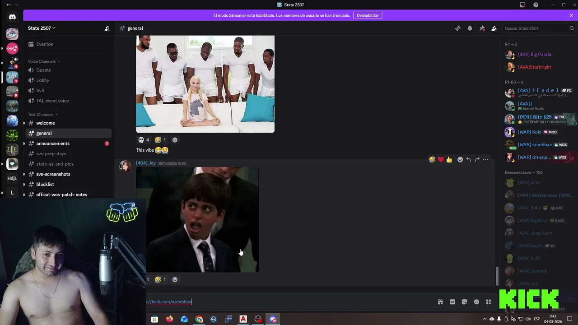This screenshot has height=325, width=578.
Task: Dismiss the Streamer mode banner
Action: tap(571, 15)
